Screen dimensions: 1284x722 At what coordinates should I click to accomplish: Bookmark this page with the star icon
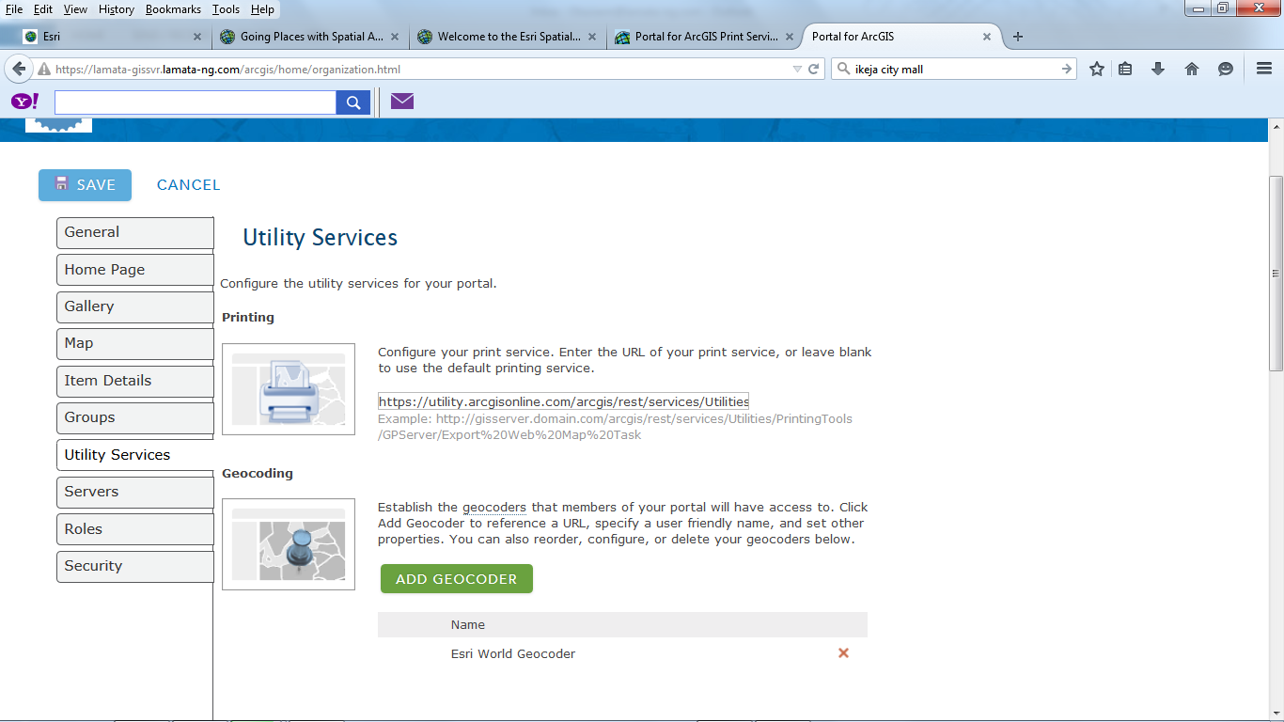(1096, 69)
